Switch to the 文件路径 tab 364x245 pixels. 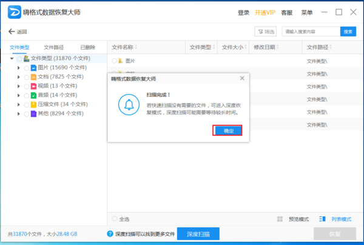pyautogui.click(x=53, y=47)
